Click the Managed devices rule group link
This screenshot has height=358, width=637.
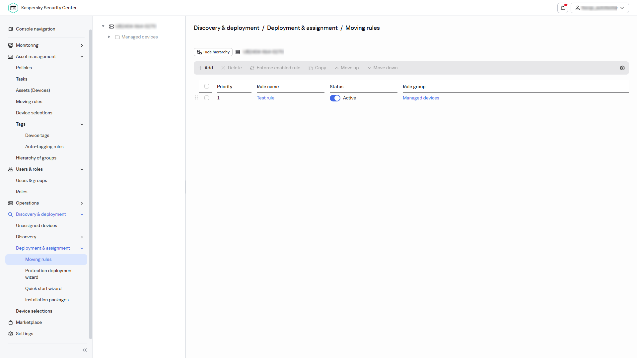(x=421, y=98)
